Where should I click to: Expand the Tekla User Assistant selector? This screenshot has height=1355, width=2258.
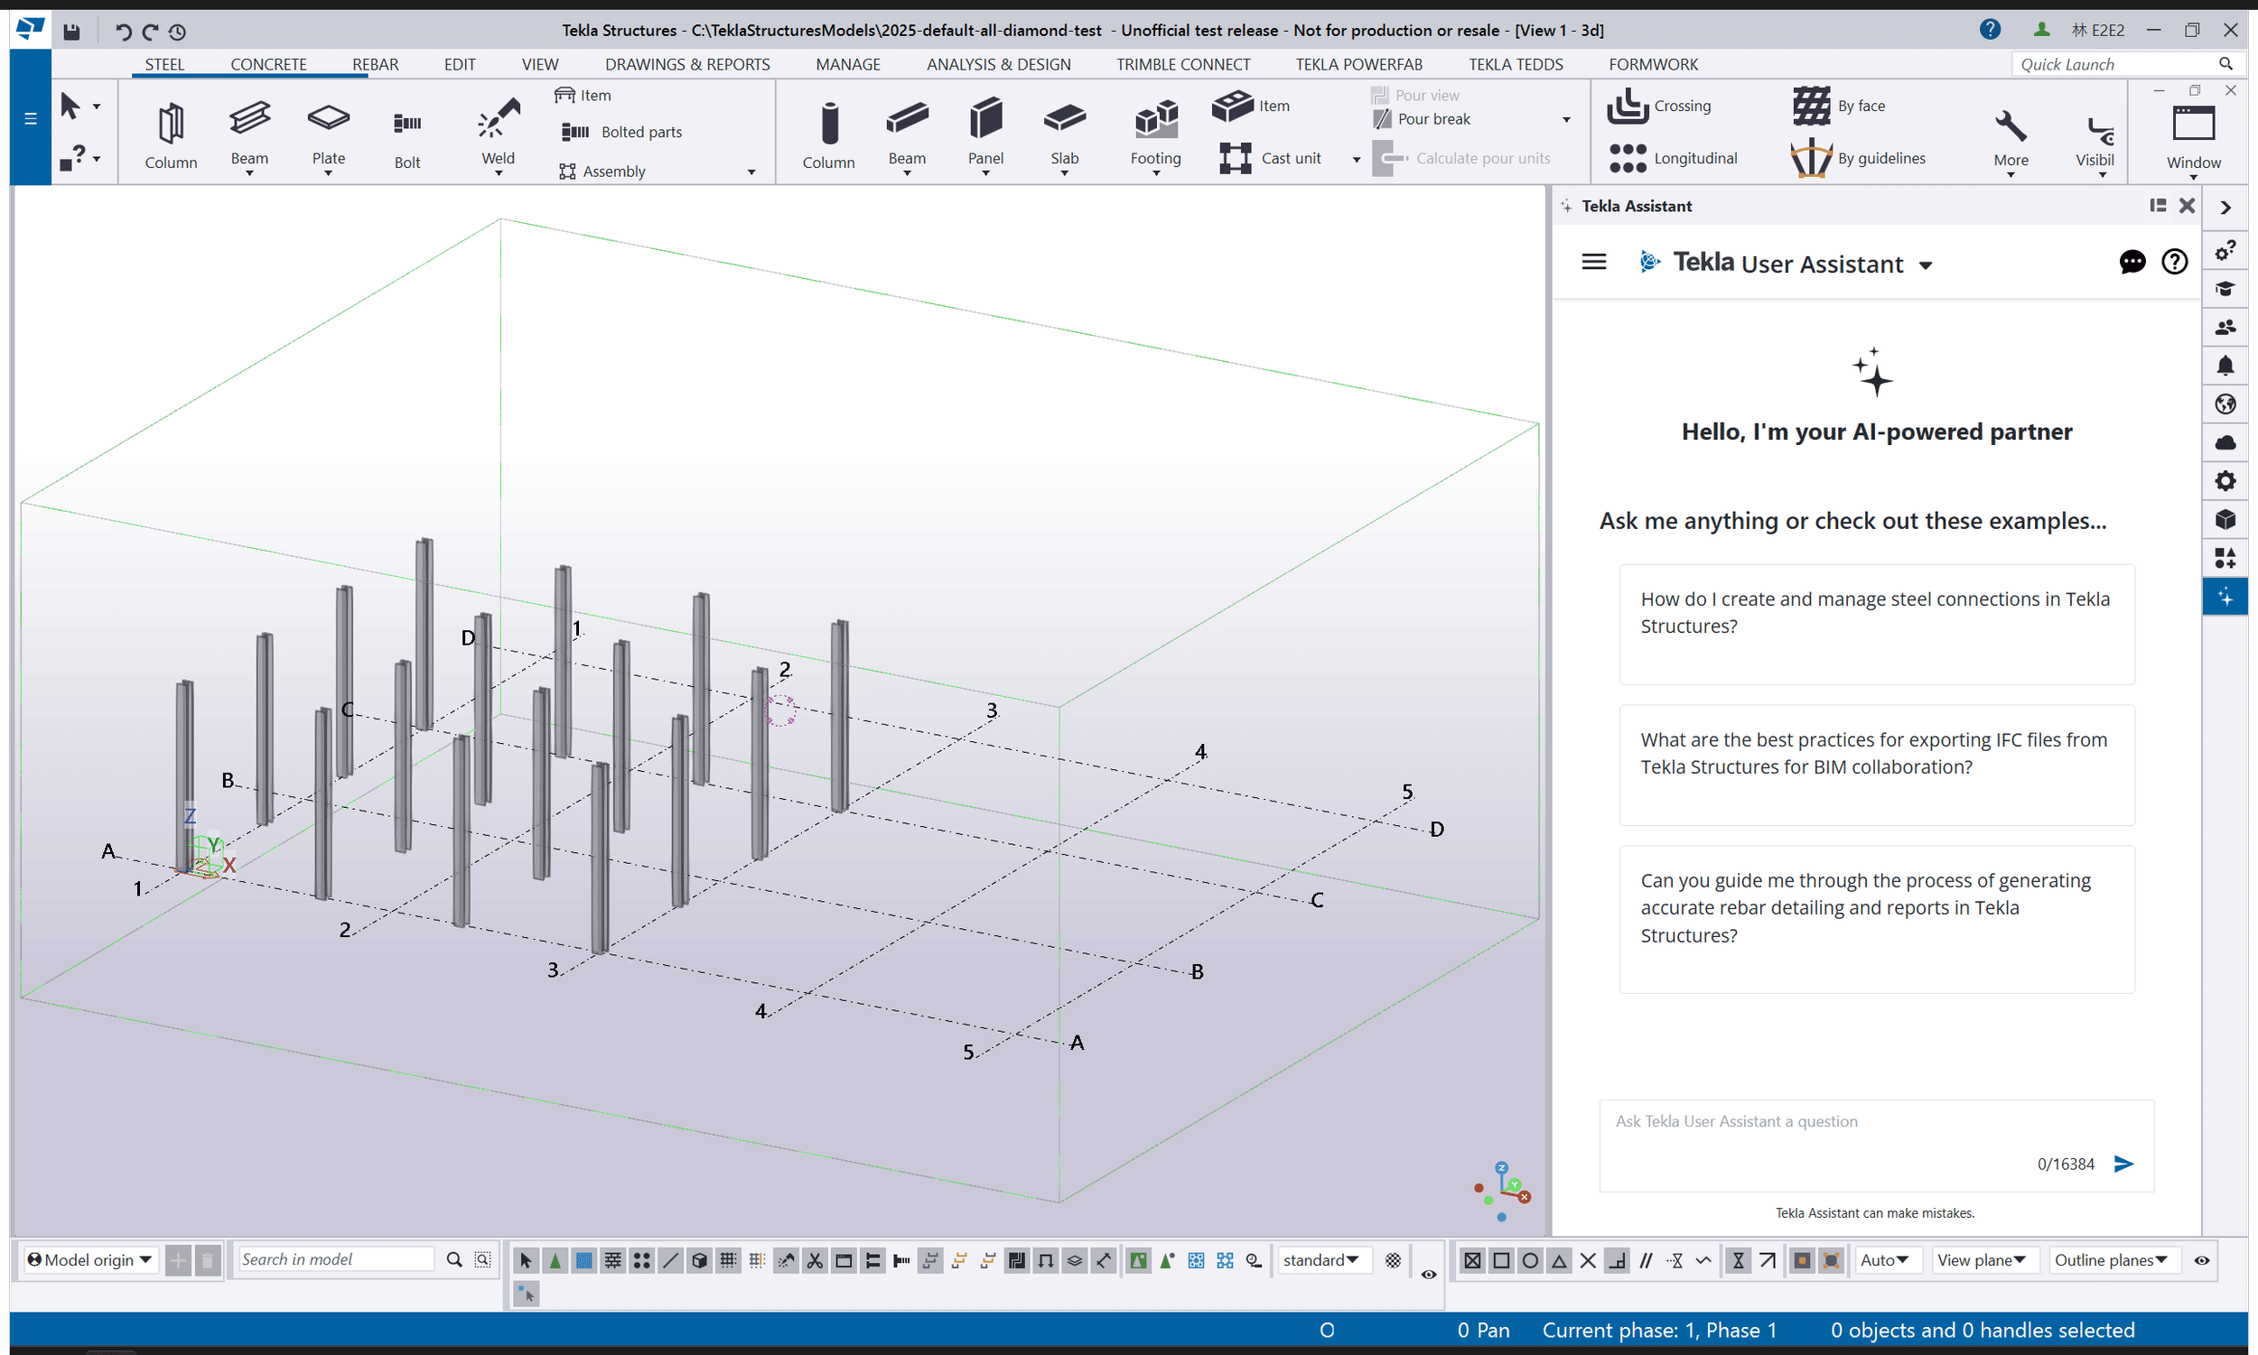click(1926, 264)
